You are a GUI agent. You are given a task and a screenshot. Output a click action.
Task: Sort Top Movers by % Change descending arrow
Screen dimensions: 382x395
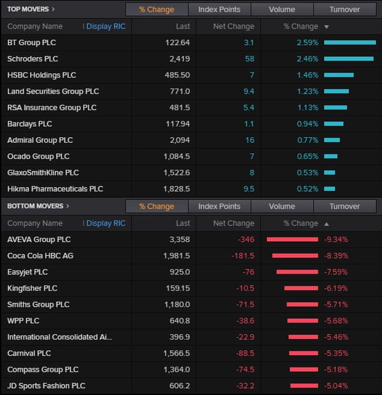[x=327, y=26]
